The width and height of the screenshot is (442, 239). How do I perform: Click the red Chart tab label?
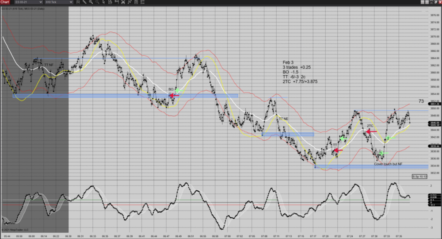pyautogui.click(x=5, y=2)
